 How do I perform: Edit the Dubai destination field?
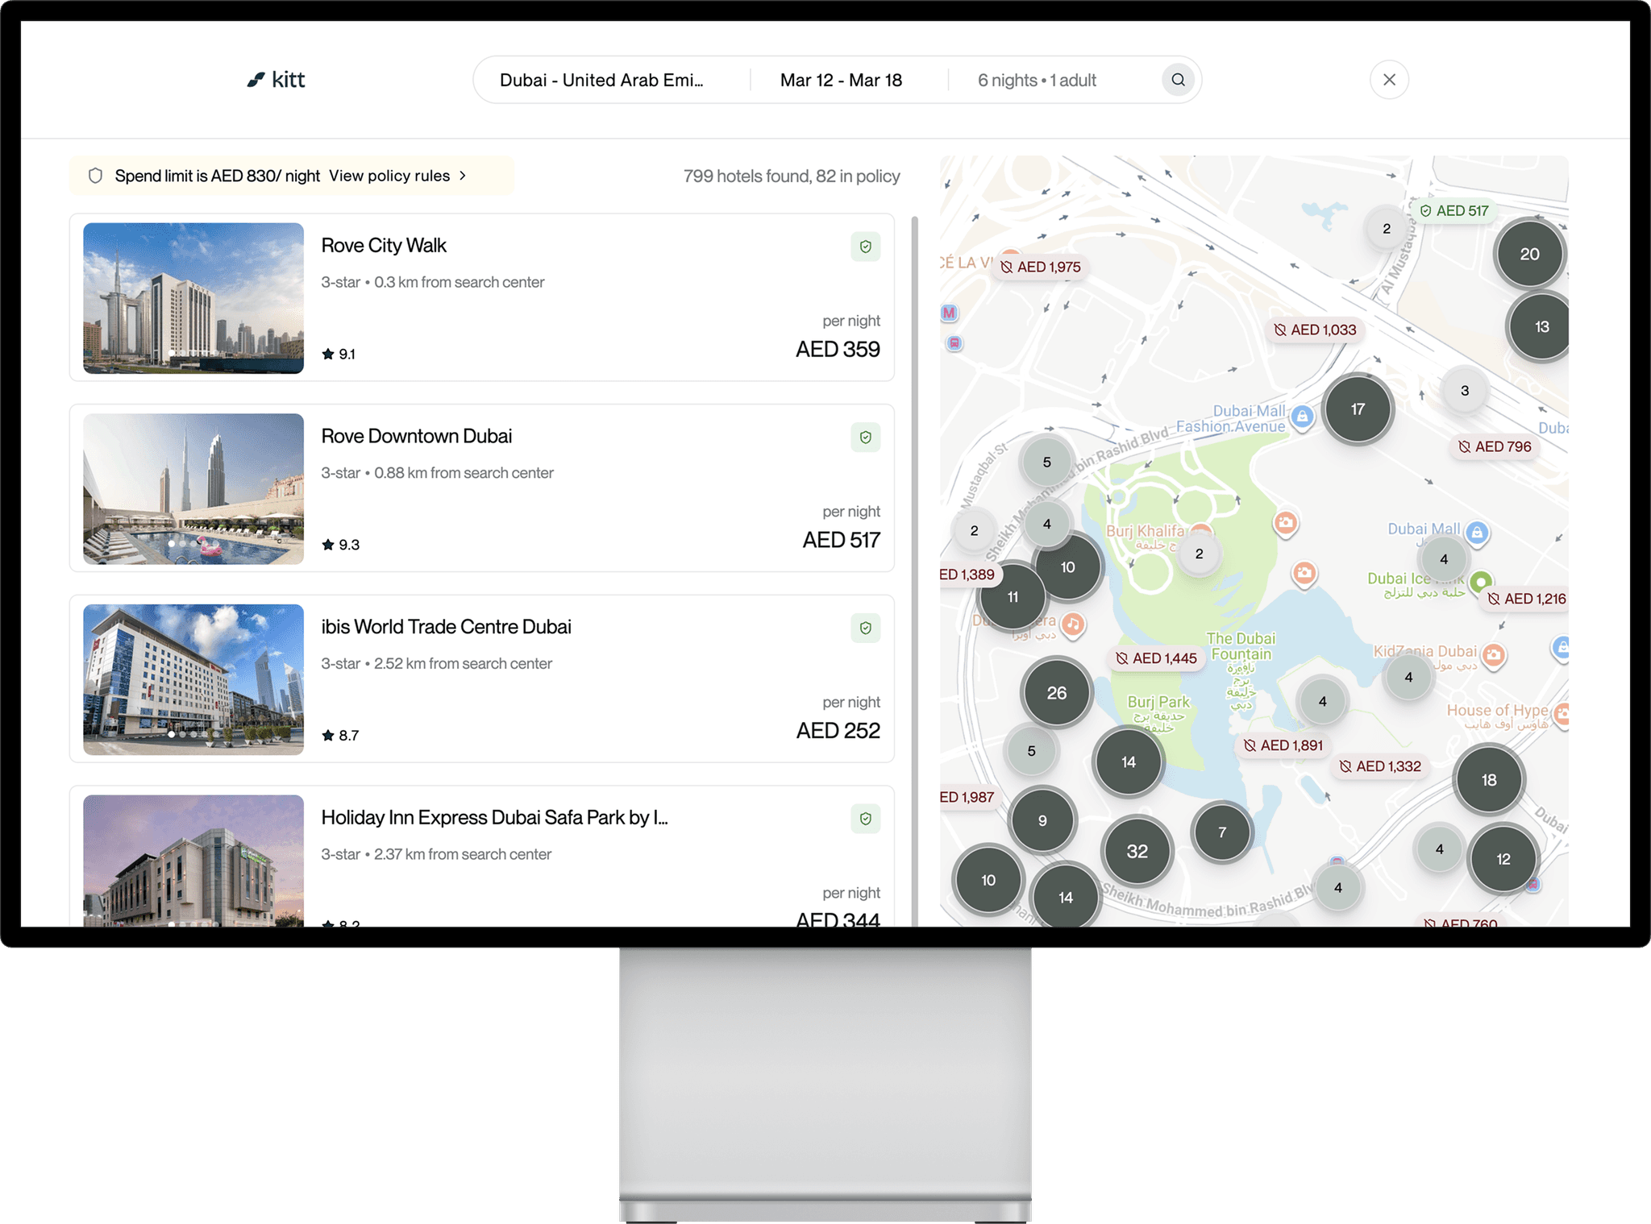[601, 81]
